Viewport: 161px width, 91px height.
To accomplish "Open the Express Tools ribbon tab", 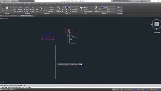I will tap(47, 5).
